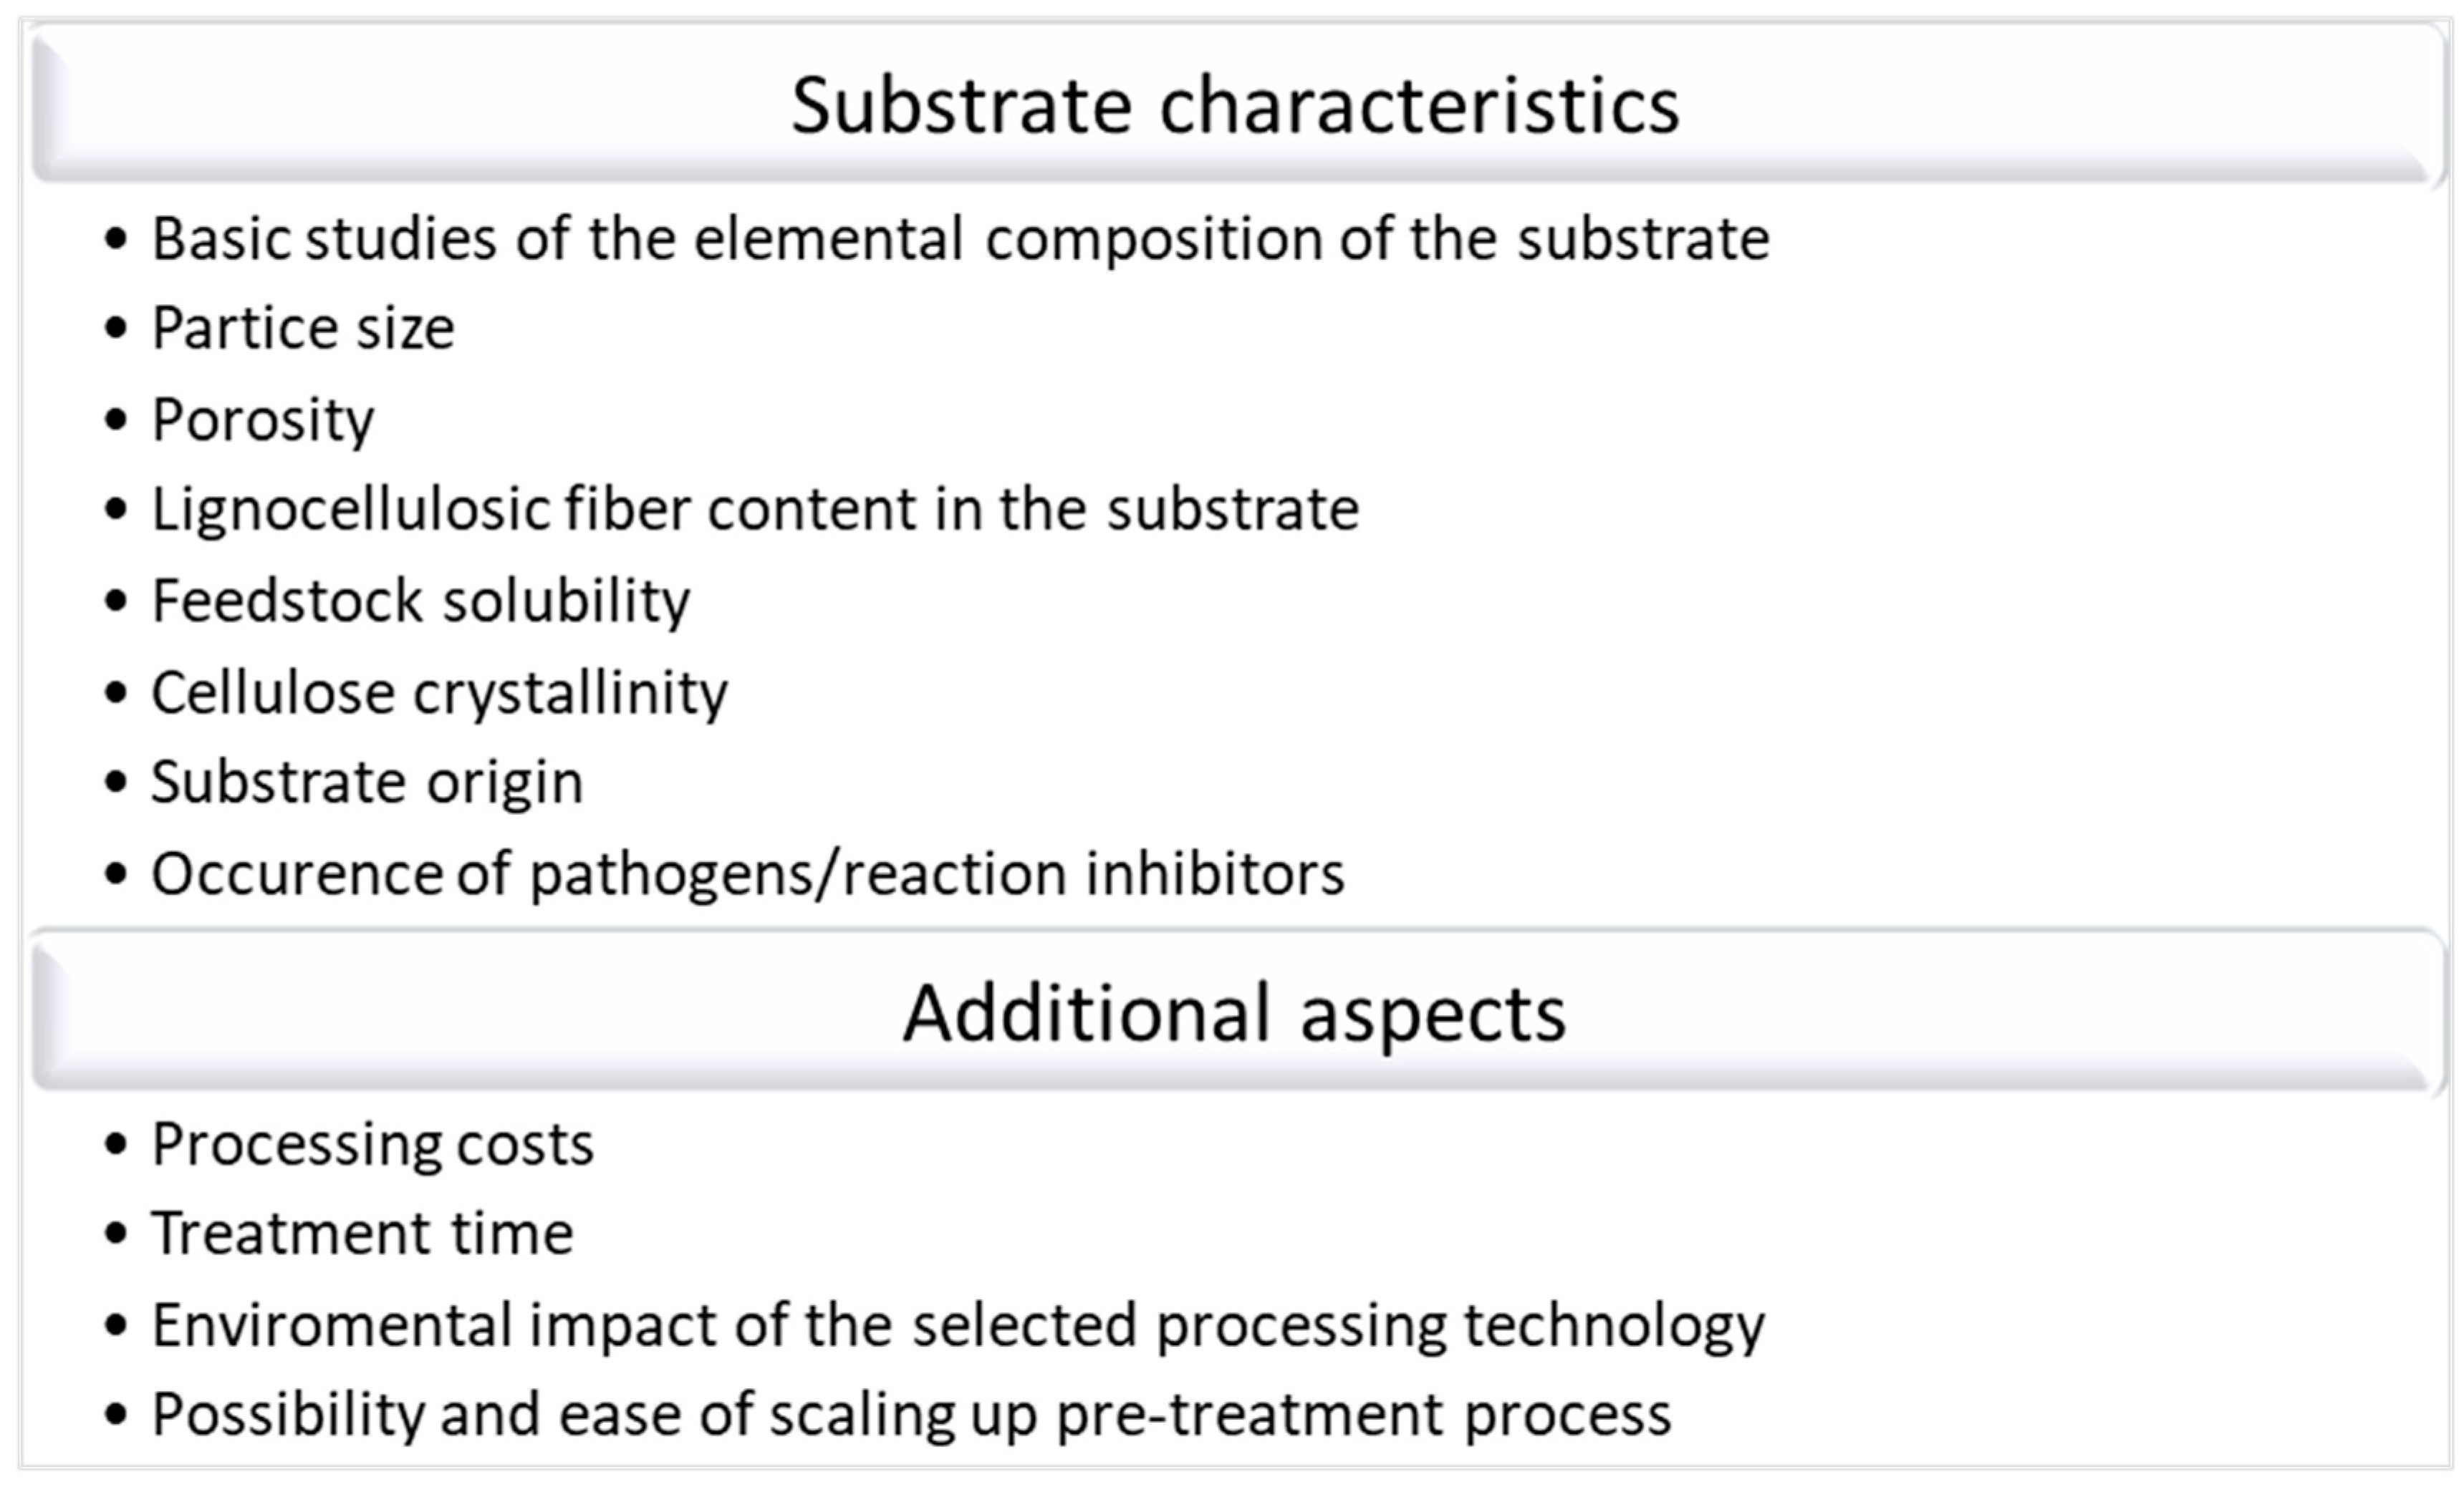Click the Substrate characteristics header
The image size is (2464, 1487).
1234,106
